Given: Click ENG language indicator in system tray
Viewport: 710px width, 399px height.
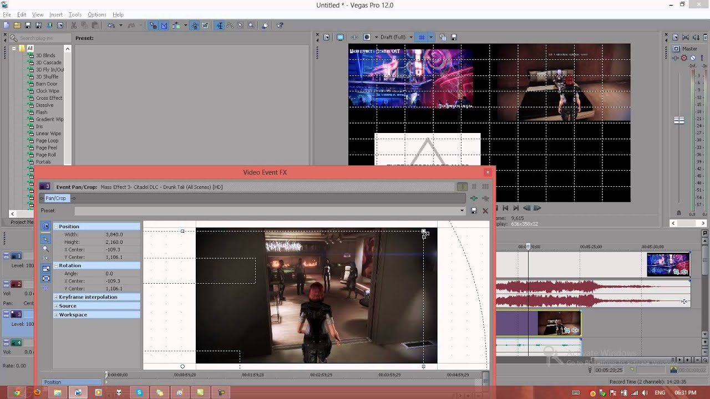Looking at the screenshot, I should click(x=660, y=392).
